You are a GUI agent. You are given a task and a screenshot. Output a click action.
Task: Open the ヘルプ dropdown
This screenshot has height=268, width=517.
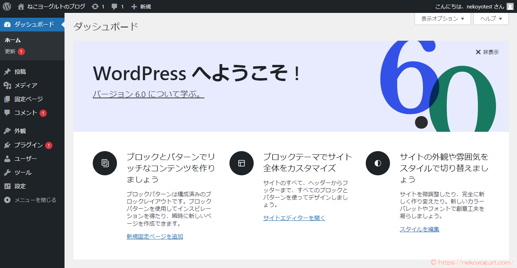click(491, 19)
